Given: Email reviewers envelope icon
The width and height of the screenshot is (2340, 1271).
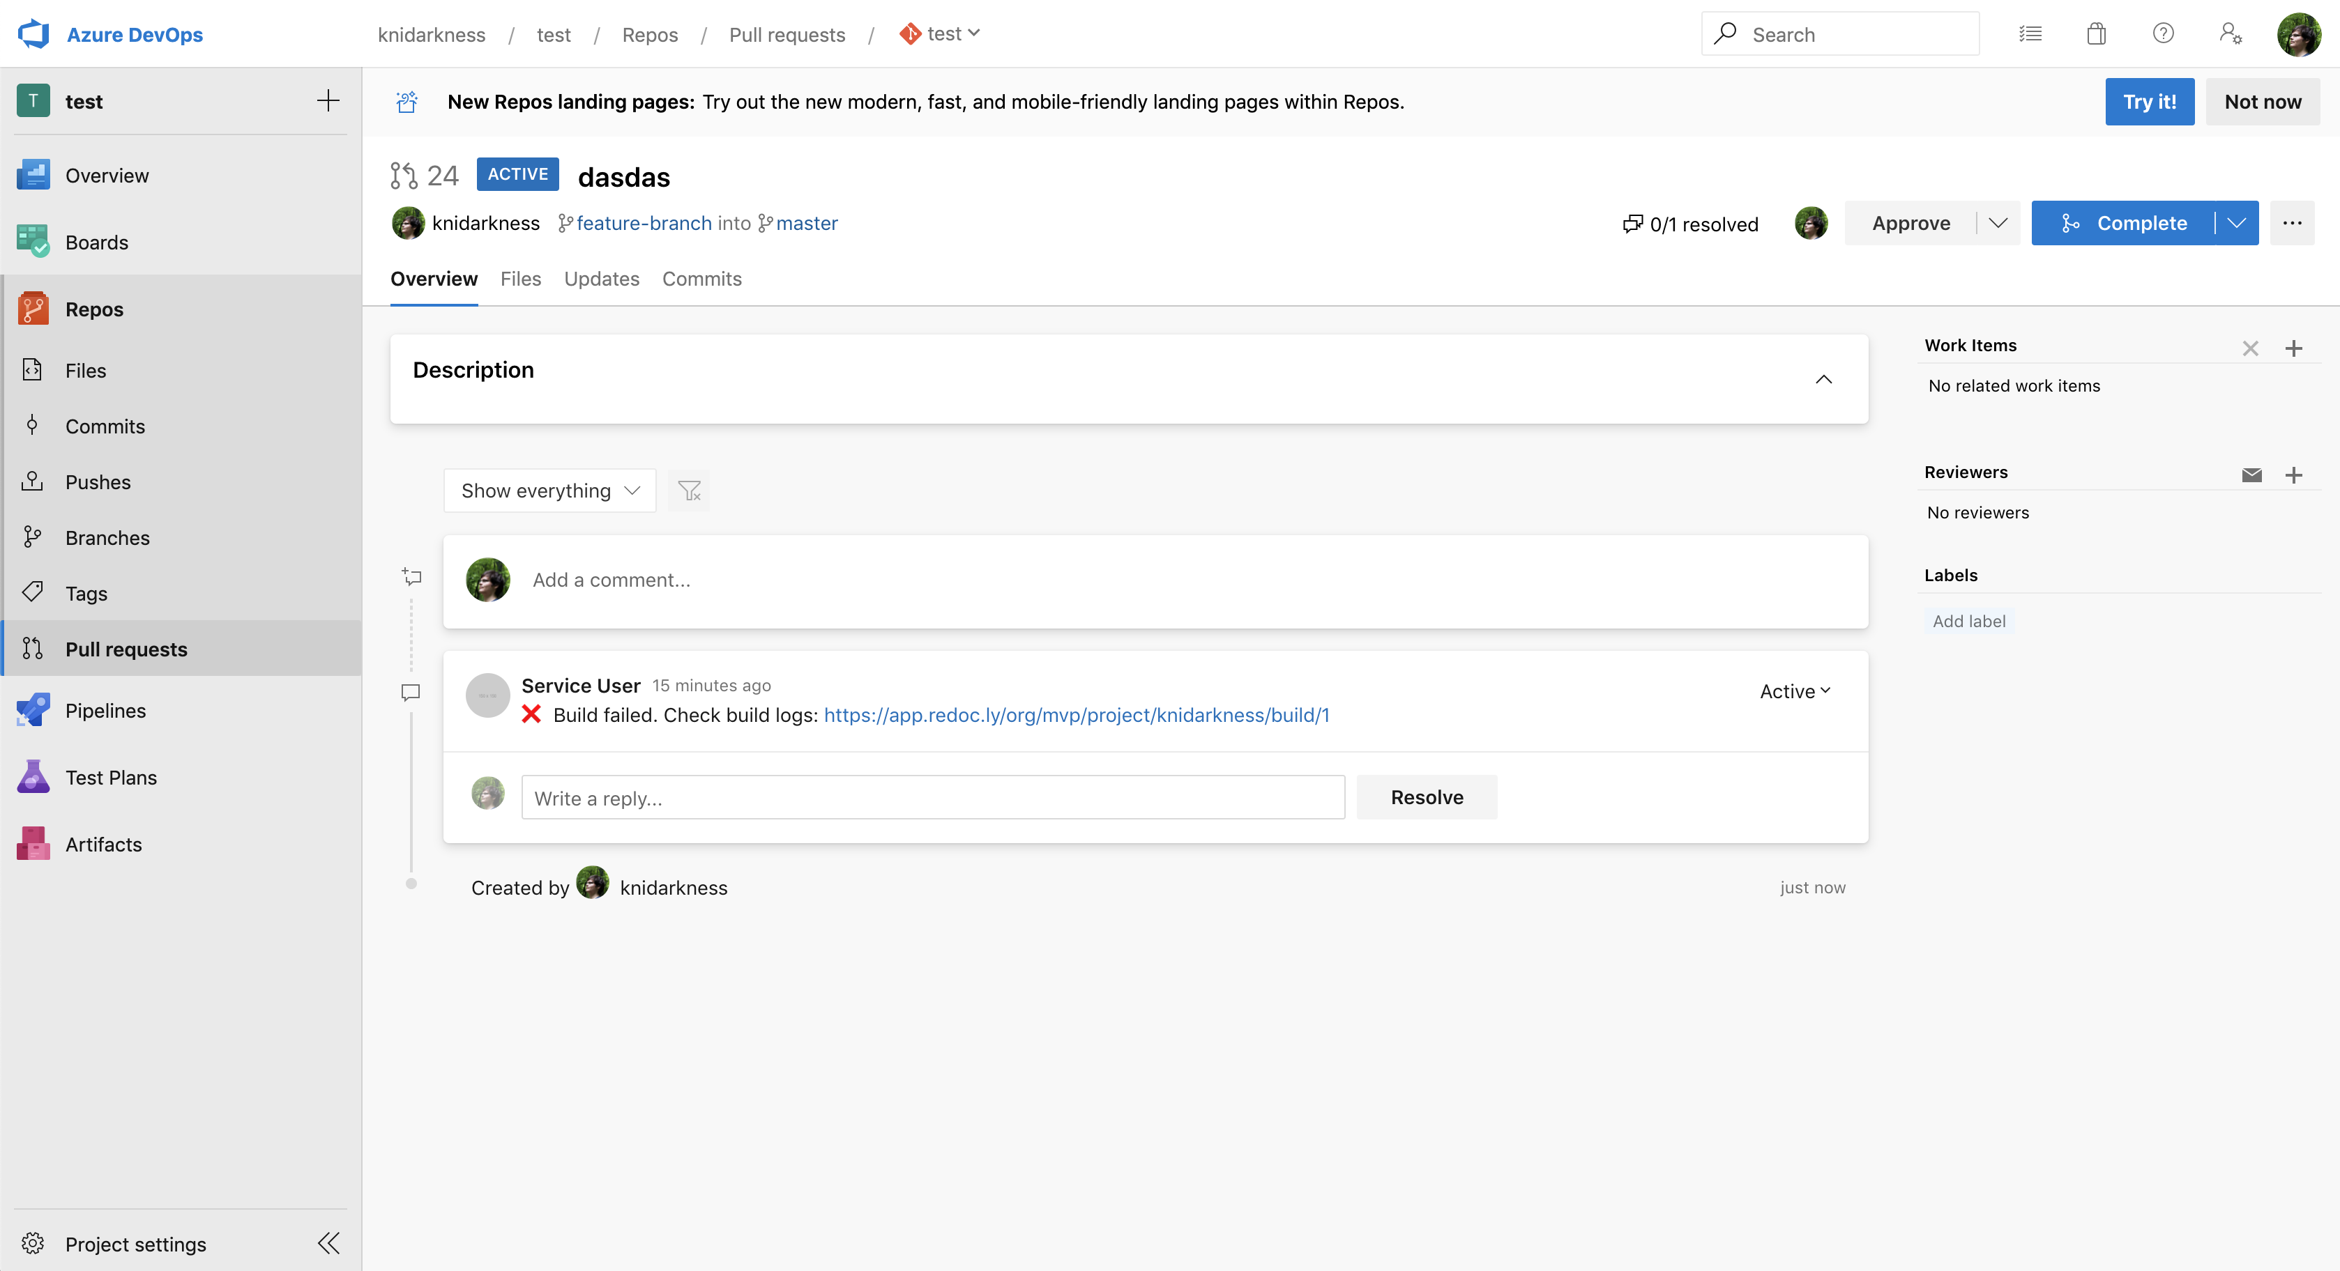Looking at the screenshot, I should pyautogui.click(x=2252, y=475).
